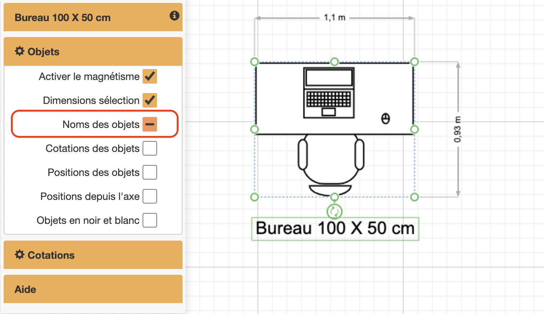Click the top-left green resize handle
This screenshot has height=314, width=544.
pyautogui.click(x=255, y=62)
